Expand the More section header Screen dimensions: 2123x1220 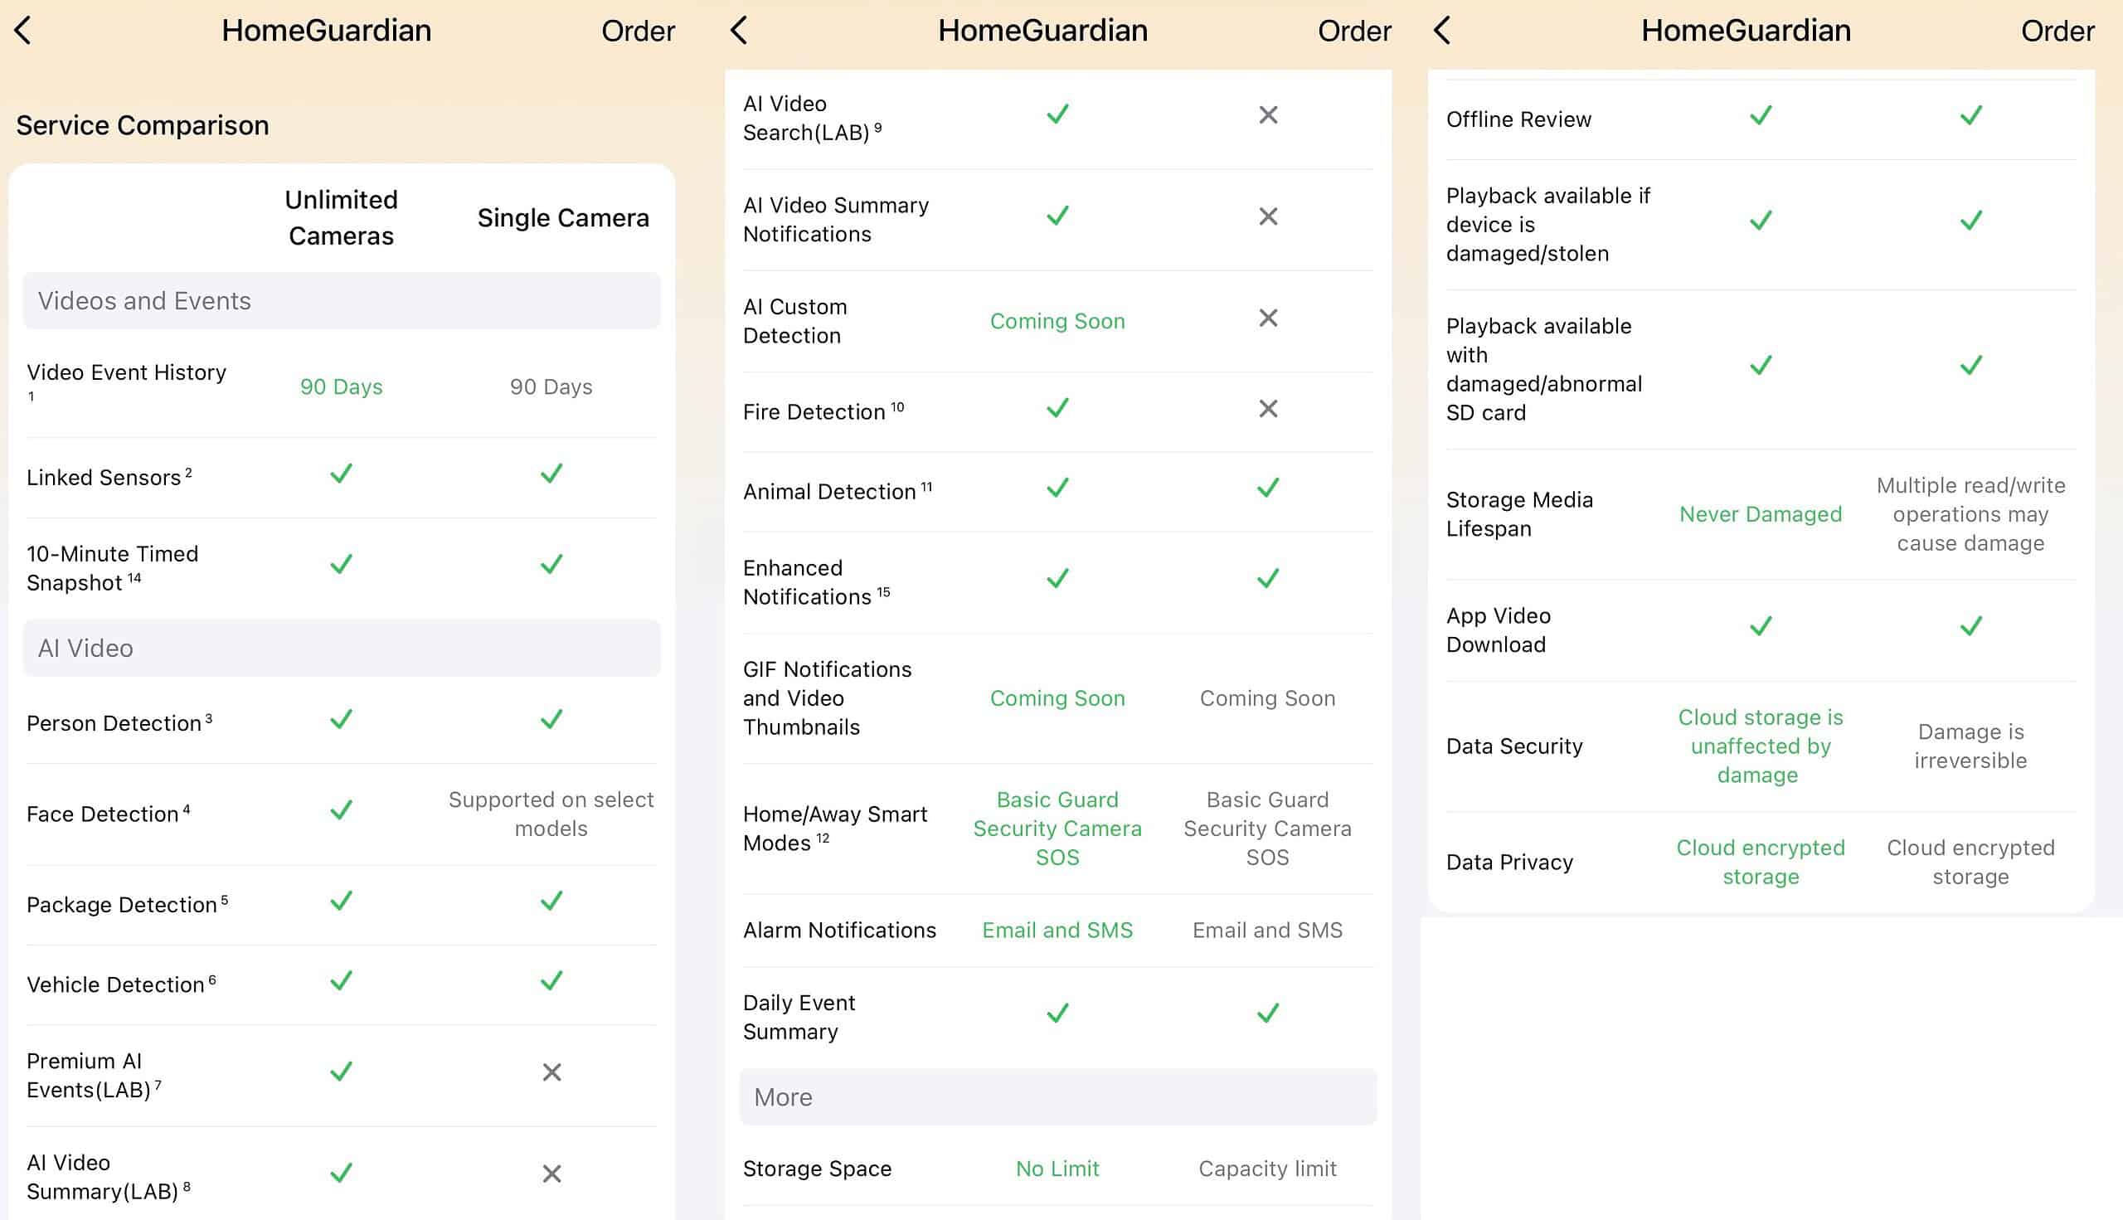pos(1057,1096)
